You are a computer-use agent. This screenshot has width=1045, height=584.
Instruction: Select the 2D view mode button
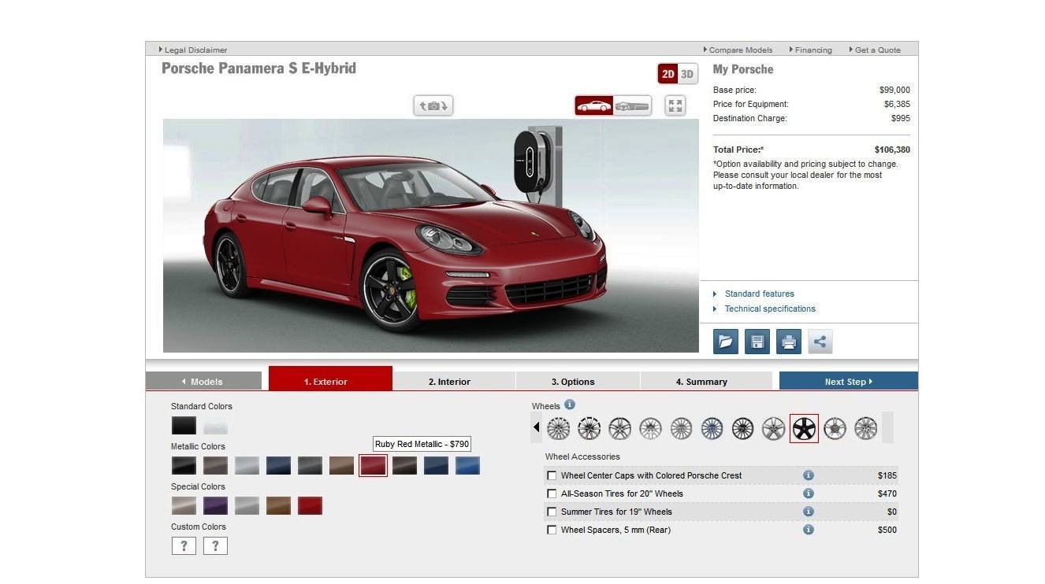(668, 74)
